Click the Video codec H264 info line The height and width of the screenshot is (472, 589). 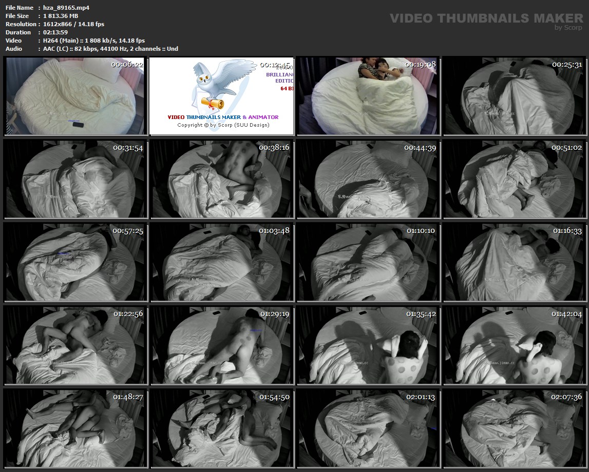click(x=93, y=41)
